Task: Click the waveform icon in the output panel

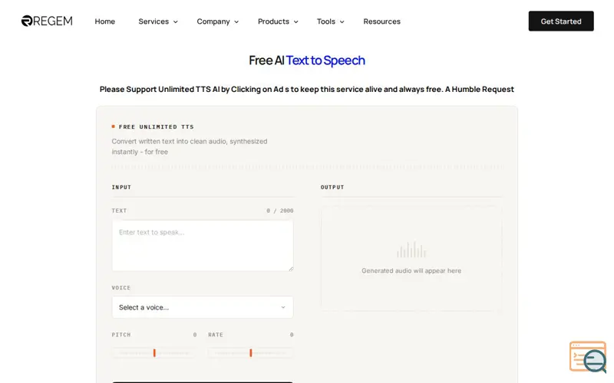Action: click(411, 250)
